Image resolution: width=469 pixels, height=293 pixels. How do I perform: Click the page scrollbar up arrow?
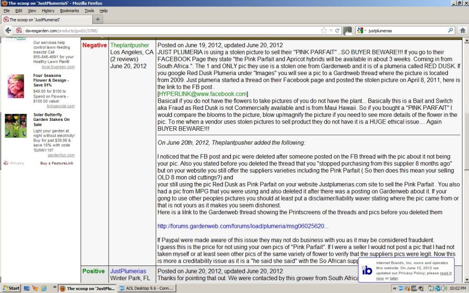tap(466, 41)
